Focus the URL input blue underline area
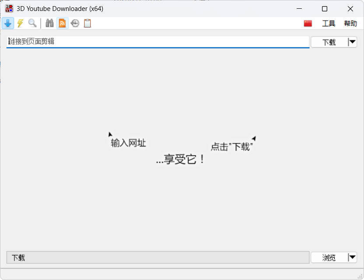The height and width of the screenshot is (280, 364). coord(157,47)
